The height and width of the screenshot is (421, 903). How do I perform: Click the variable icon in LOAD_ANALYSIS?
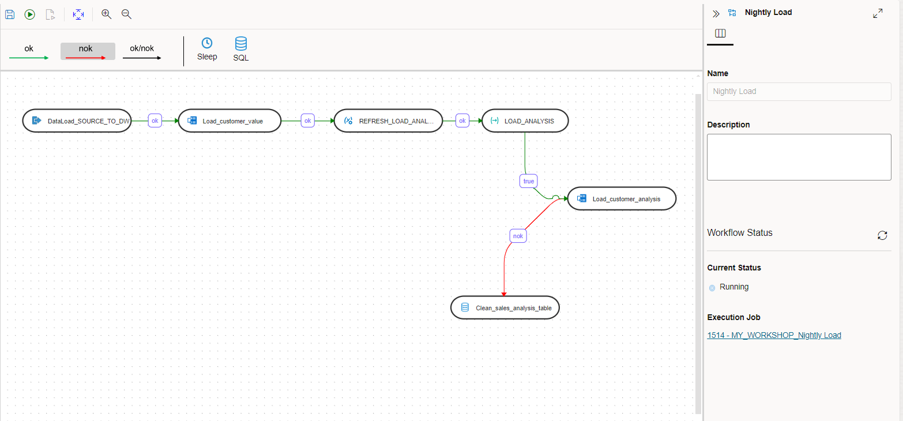coord(494,121)
